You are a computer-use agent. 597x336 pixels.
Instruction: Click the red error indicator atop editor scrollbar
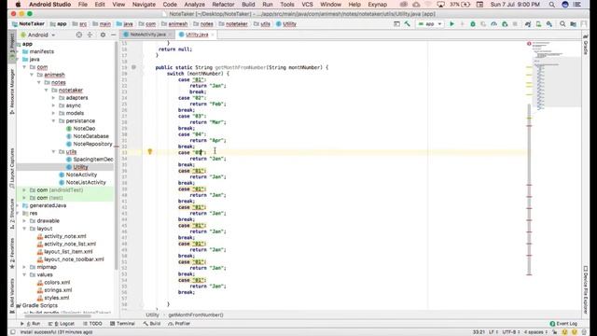coord(529,44)
